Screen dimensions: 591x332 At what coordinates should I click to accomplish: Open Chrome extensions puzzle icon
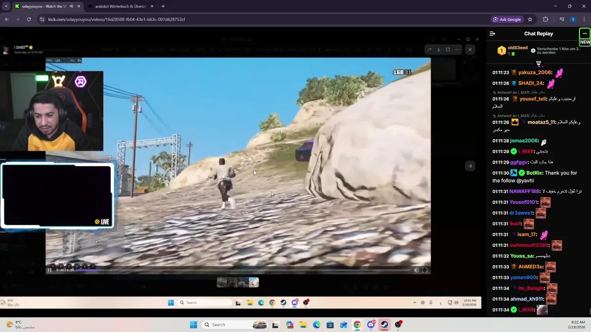[x=546, y=19]
